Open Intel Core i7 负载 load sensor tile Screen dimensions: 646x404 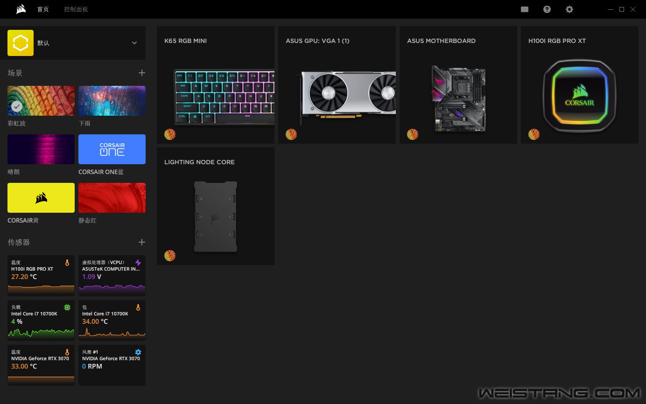(41, 320)
